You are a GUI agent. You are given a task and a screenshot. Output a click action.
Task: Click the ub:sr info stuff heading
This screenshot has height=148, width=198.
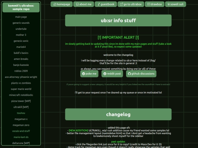pyautogui.click(x=118, y=20)
